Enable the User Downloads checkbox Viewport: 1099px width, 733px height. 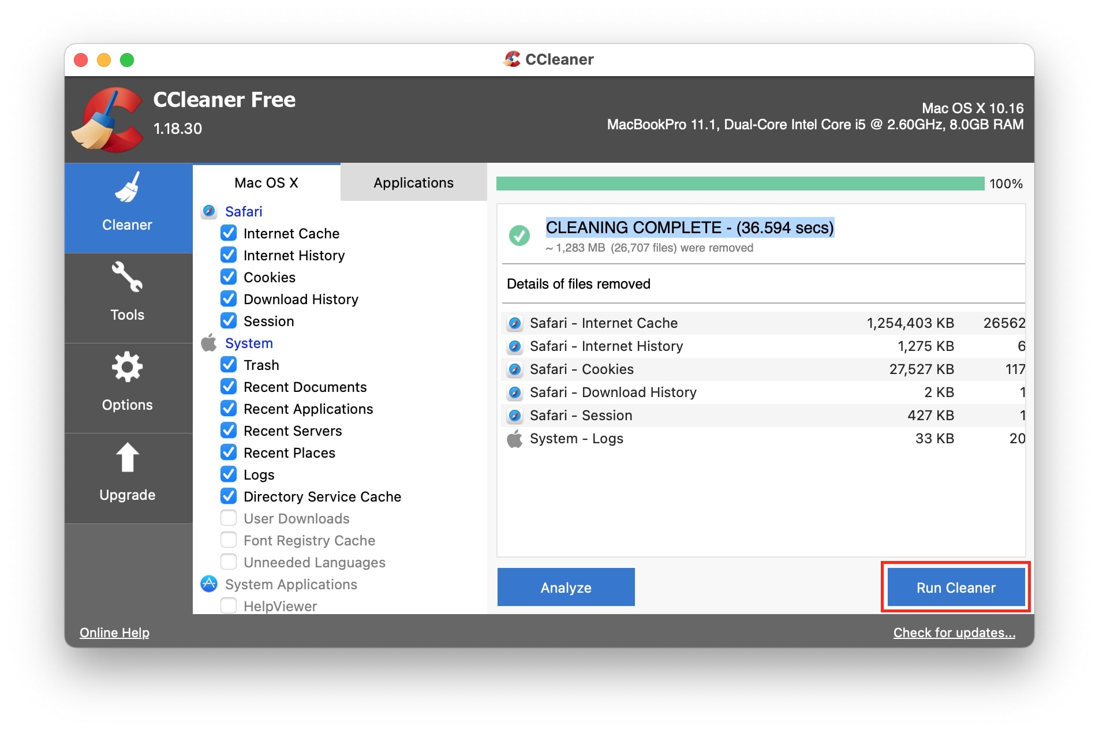pyautogui.click(x=229, y=518)
